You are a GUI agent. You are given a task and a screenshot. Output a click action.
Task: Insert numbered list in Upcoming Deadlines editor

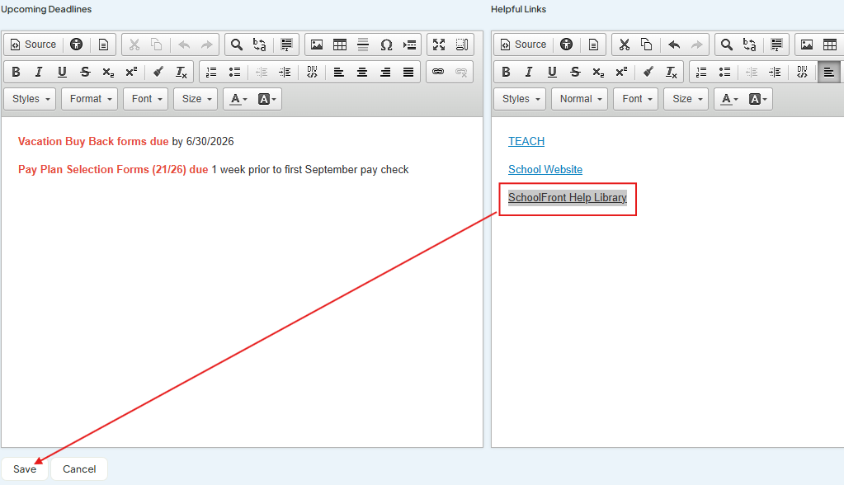pos(211,72)
